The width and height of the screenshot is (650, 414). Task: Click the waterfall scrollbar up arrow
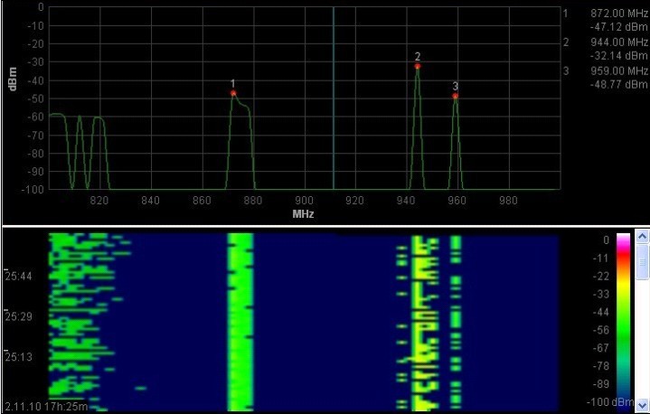point(643,237)
